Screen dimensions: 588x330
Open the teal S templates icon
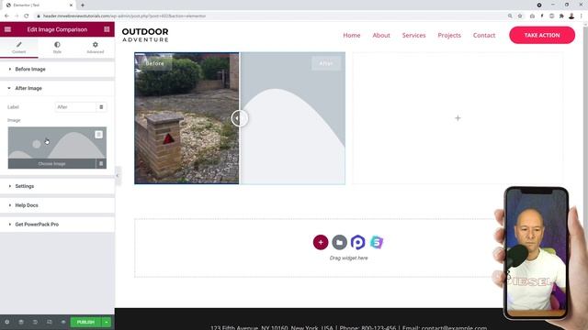click(x=377, y=242)
